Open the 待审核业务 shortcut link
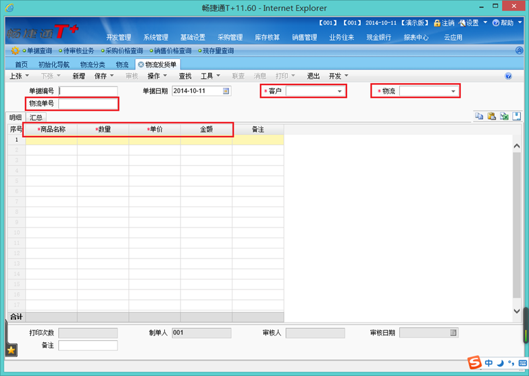Viewport: 529px width, 376px height. pyautogui.click(x=78, y=51)
